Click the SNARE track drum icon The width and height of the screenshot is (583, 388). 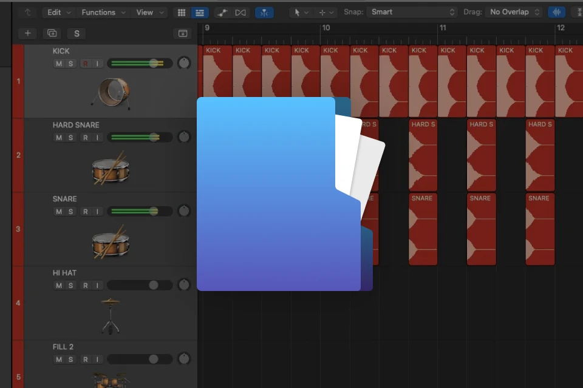(111, 242)
